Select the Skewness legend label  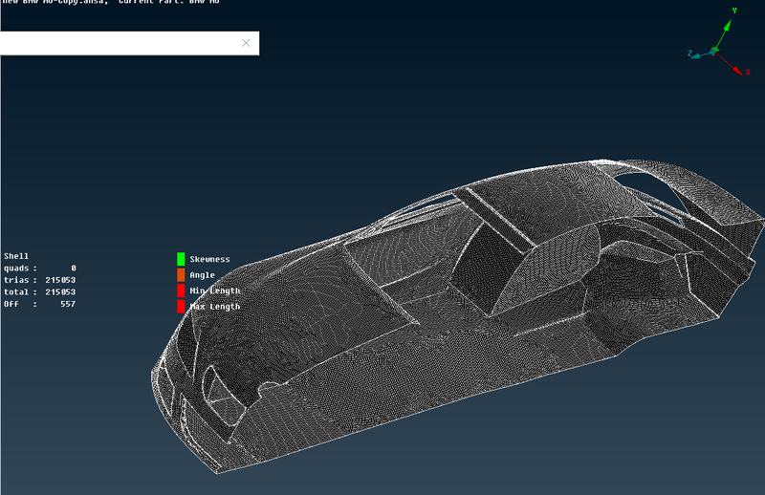pyautogui.click(x=209, y=259)
